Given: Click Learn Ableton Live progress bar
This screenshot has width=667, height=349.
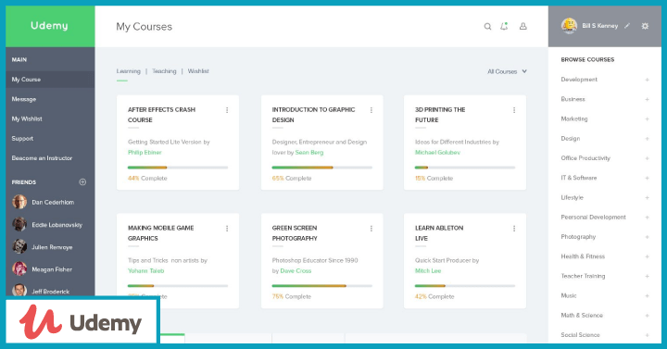Looking at the screenshot, I should pyautogui.click(x=465, y=286).
